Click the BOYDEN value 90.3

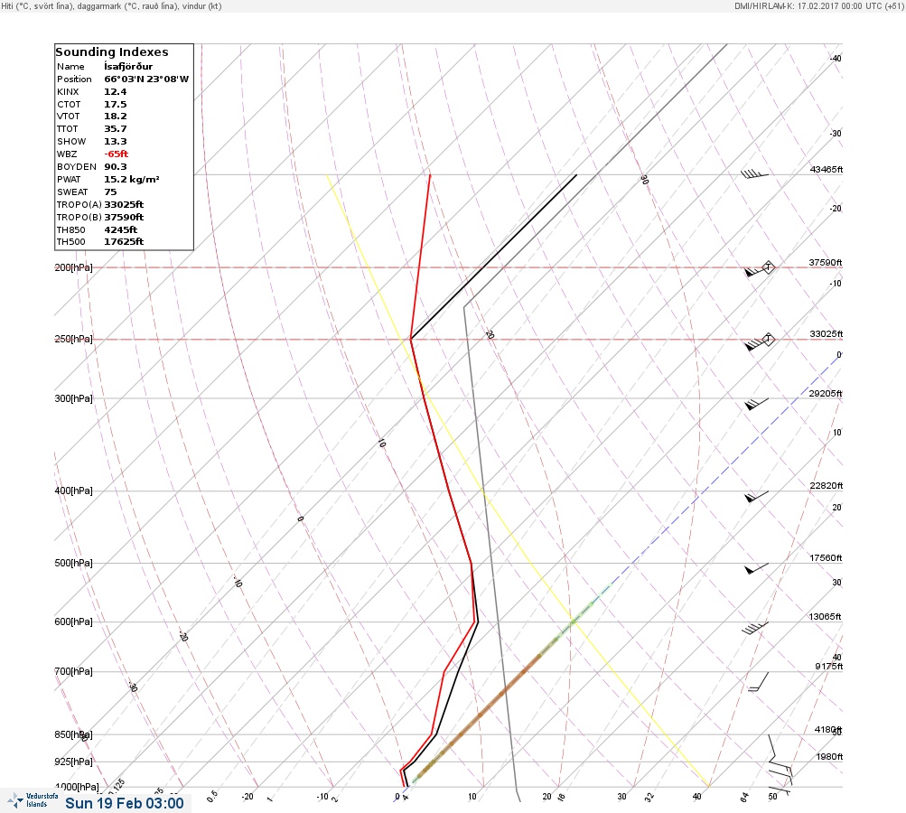click(116, 167)
